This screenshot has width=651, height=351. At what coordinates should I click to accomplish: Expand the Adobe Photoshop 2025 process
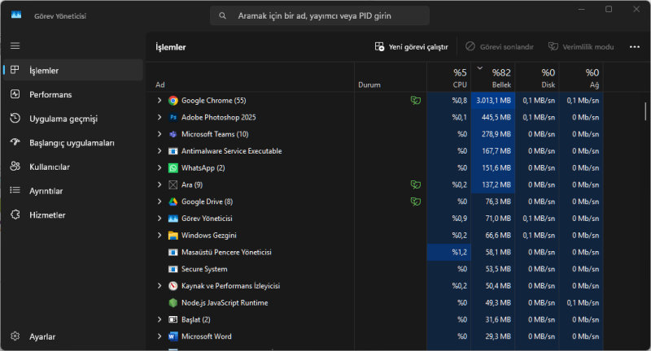(x=159, y=117)
